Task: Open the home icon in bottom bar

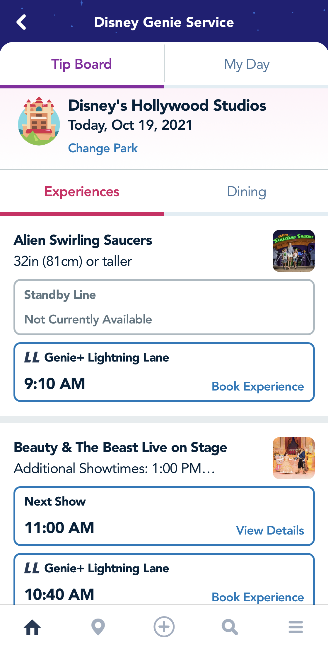Action: pos(32,627)
